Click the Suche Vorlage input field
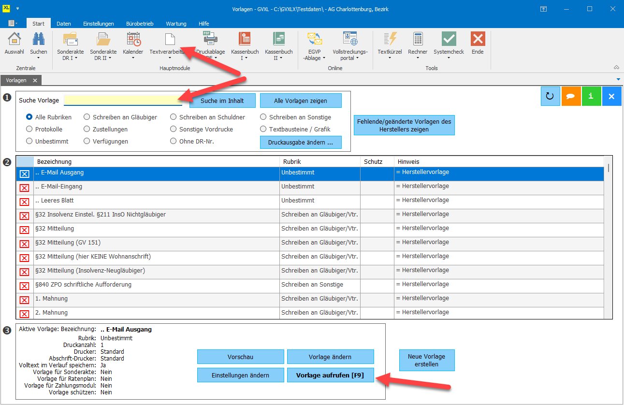This screenshot has height=405, width=624. tap(123, 100)
